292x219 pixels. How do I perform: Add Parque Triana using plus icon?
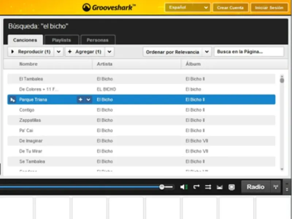80,100
